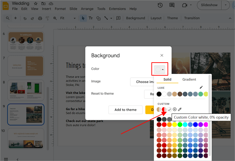Open the Slideshow options arrow
This screenshot has width=235, height=161.
[226, 5]
